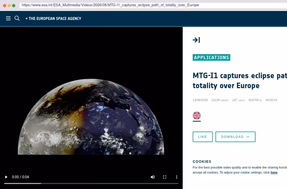Collapse the side panel with arrow-to-bar icon
287x189 pixels.
click(196, 40)
